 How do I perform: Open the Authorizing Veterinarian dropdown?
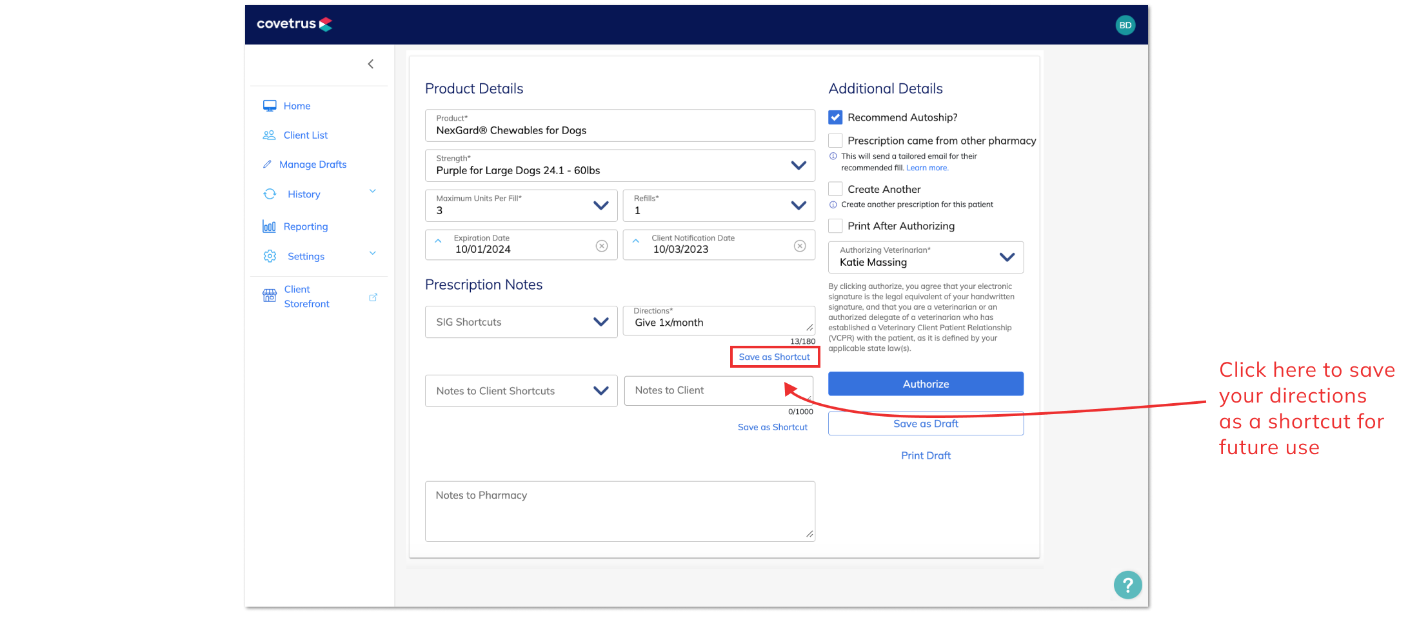pyautogui.click(x=926, y=257)
